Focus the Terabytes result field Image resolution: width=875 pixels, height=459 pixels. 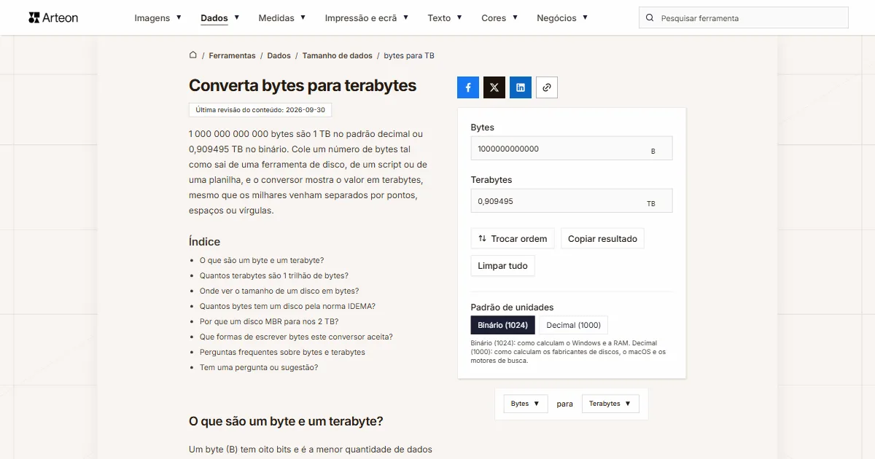pos(572,200)
